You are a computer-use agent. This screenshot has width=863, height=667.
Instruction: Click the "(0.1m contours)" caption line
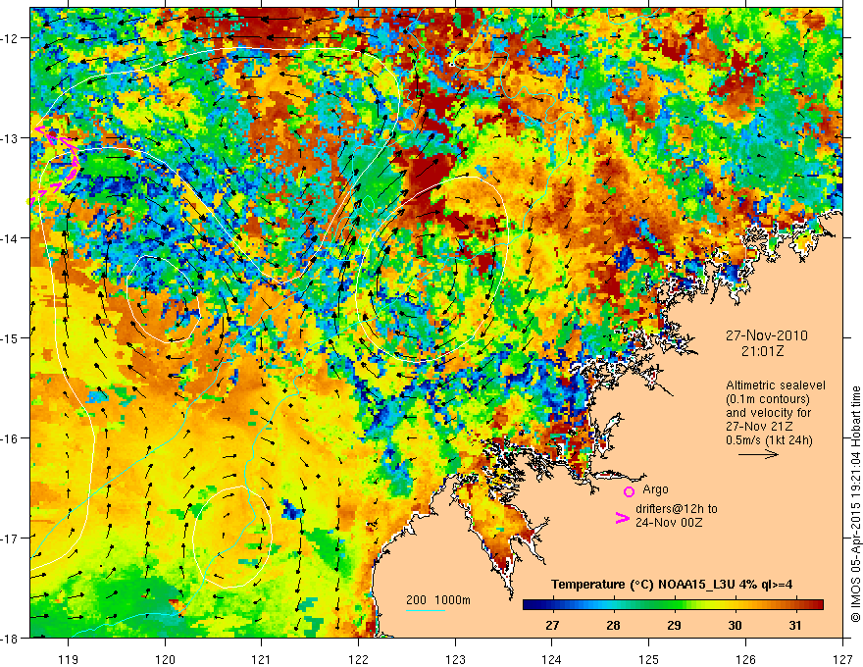tap(767, 399)
